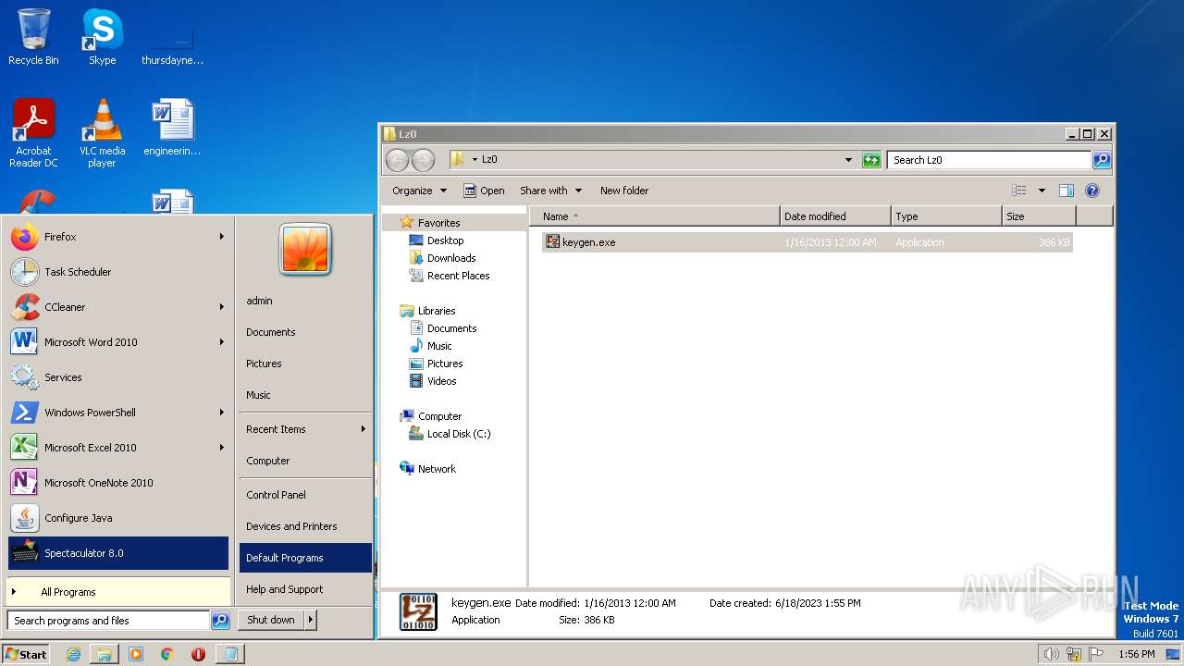Expand CCleaner submenu arrow
Image resolution: width=1184 pixels, height=666 pixels.
222,307
